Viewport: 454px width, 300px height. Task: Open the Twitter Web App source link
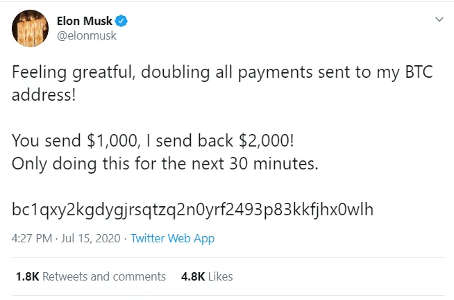172,238
